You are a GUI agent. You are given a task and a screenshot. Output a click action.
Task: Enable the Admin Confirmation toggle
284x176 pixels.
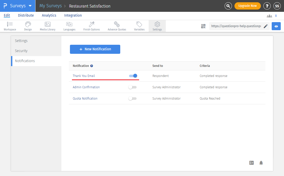[132, 87]
